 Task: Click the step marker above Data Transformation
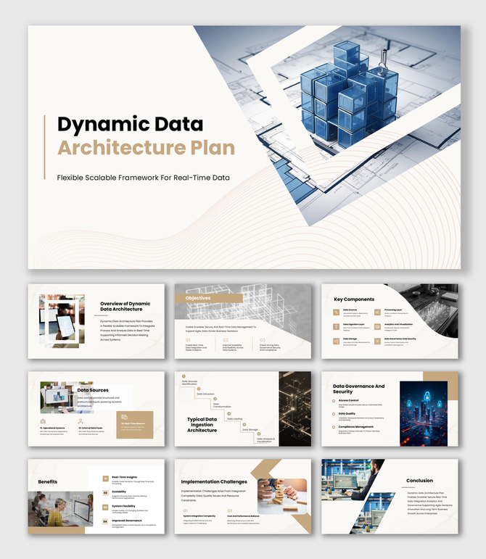point(215,399)
